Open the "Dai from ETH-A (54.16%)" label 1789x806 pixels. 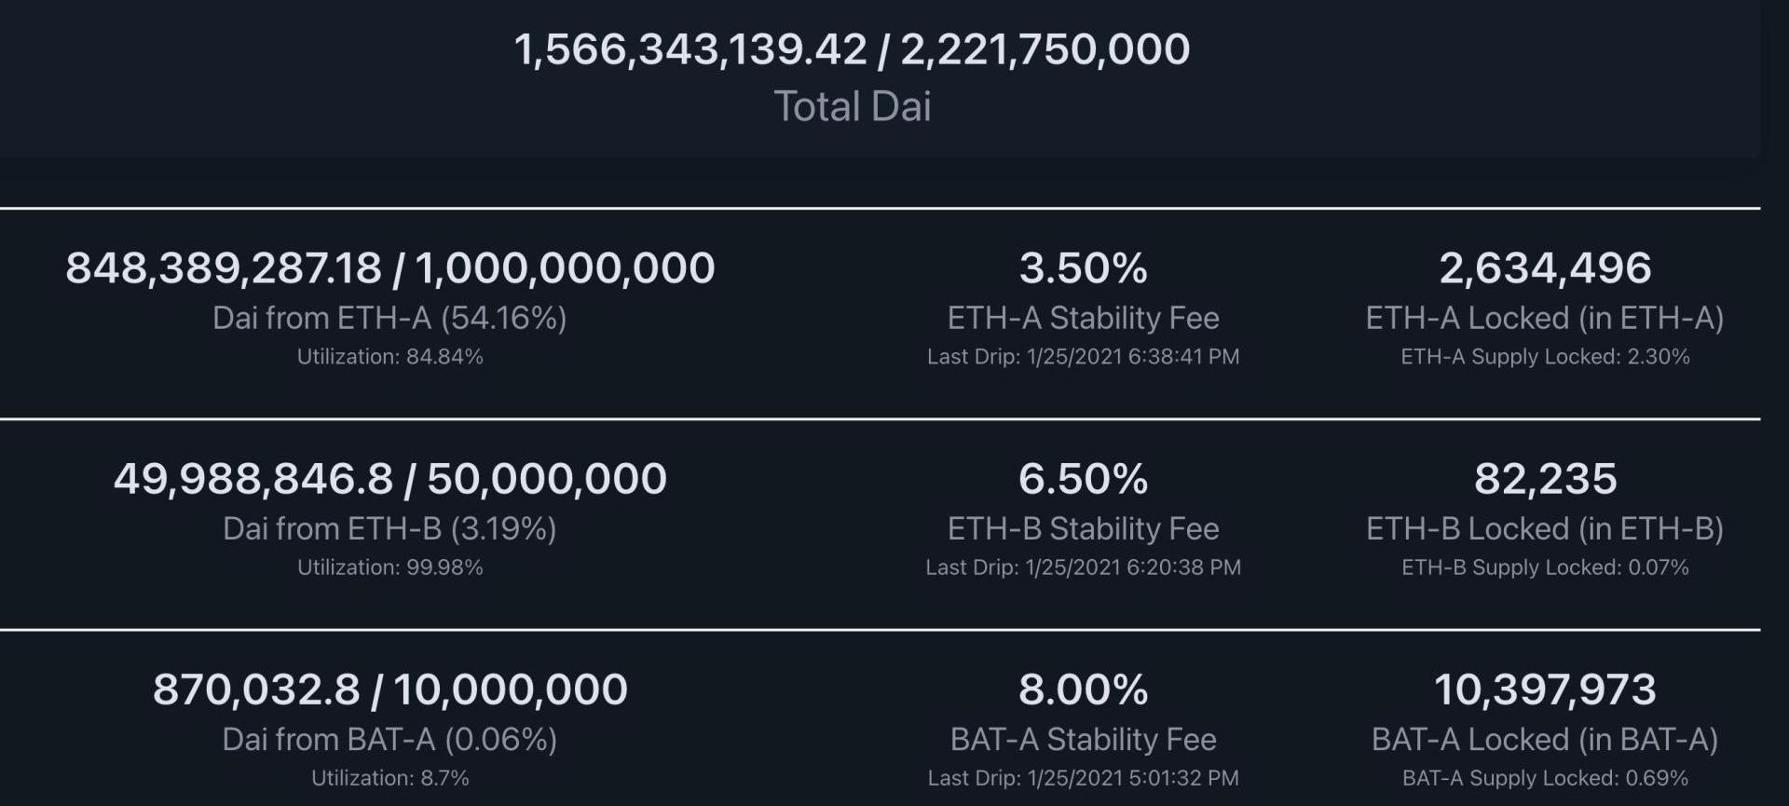coord(389,319)
